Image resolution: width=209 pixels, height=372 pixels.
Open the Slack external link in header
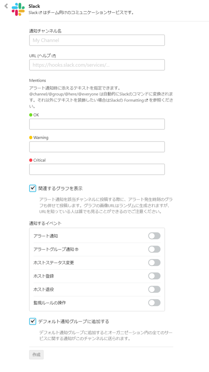coord(34,13)
